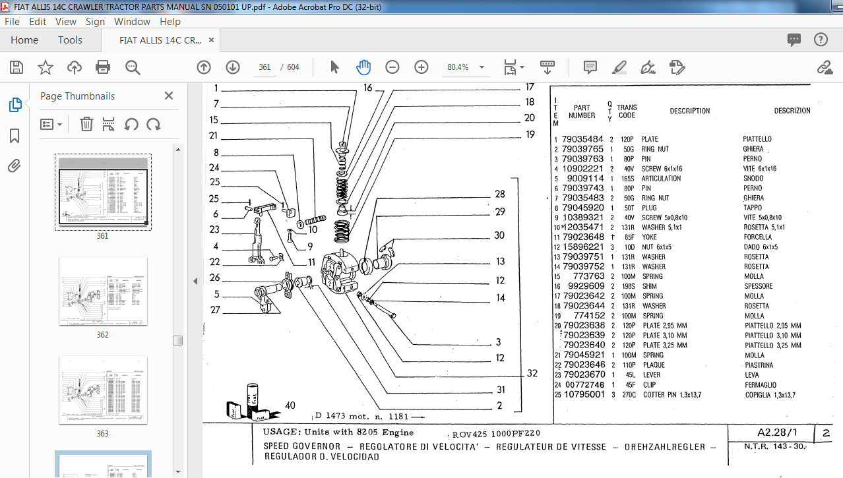Open the View menu
Viewport: 843px width, 478px height.
[x=66, y=21]
